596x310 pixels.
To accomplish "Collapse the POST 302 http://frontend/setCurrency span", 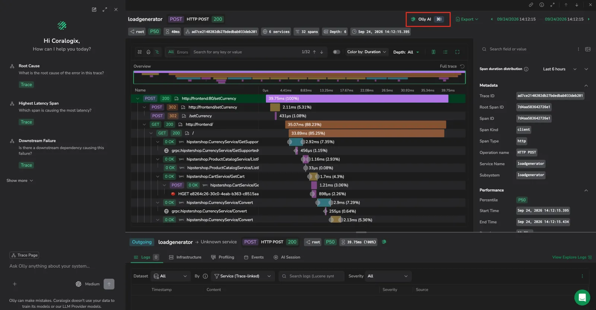I will point(144,107).
